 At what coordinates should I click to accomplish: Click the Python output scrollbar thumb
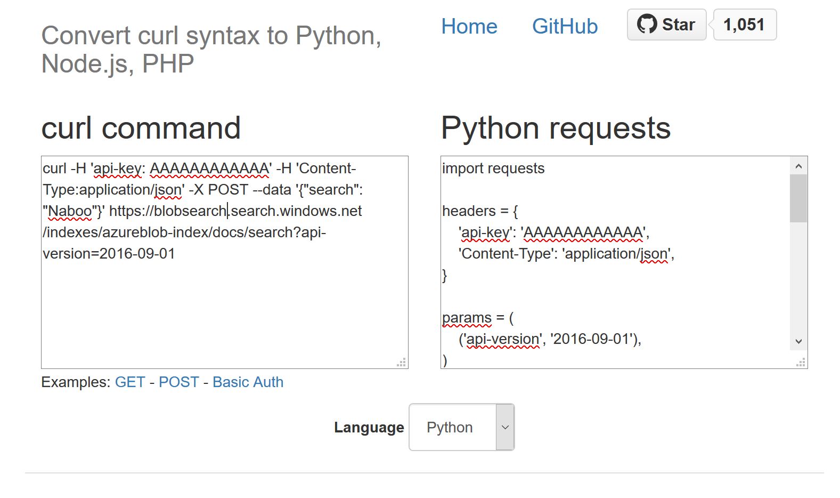tap(798, 197)
